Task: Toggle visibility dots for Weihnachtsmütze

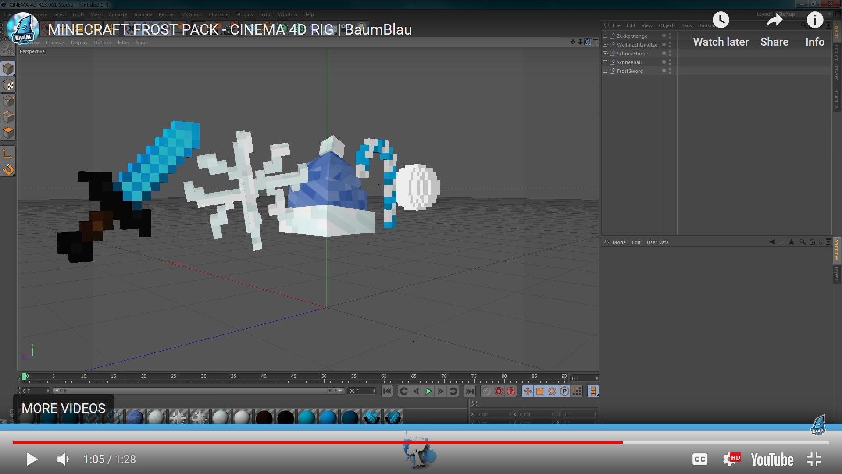Action: (670, 45)
